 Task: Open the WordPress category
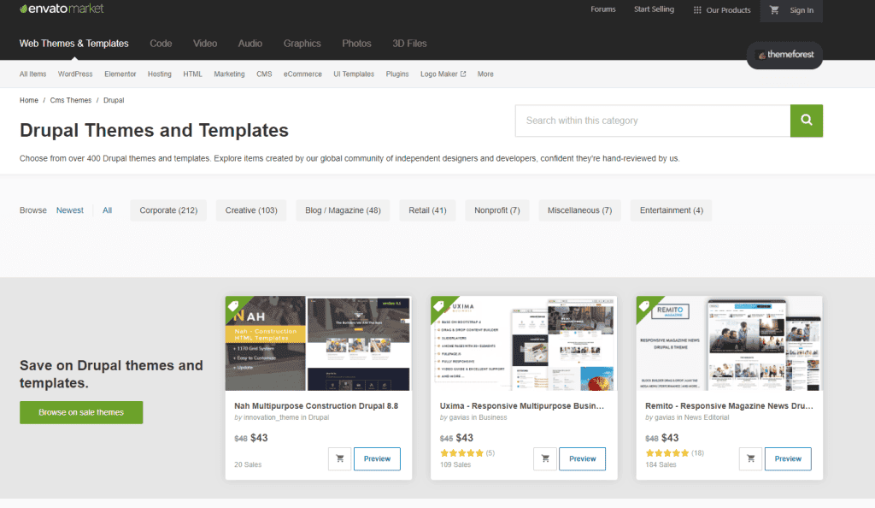pyautogui.click(x=75, y=74)
